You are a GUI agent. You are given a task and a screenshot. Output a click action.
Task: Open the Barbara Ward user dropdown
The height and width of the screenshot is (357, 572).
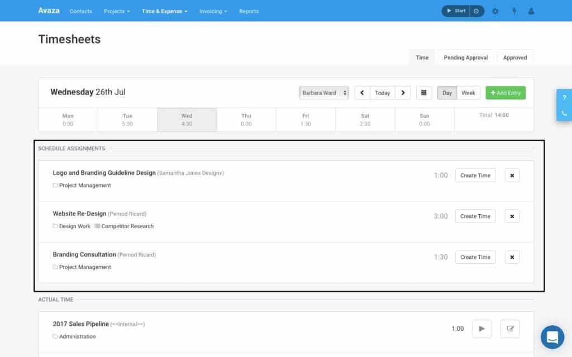click(x=323, y=93)
